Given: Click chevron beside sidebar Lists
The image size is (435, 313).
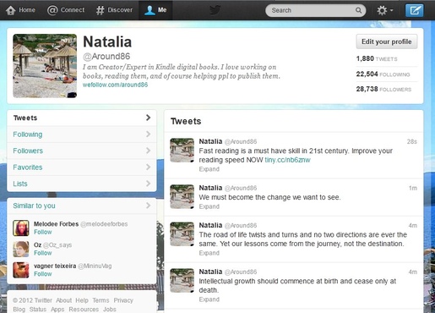Looking at the screenshot, I should tap(148, 184).
